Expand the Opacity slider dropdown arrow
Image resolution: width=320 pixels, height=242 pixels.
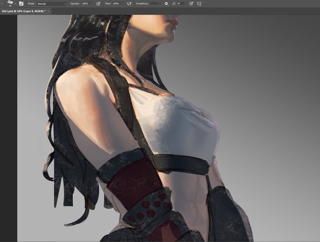[91, 4]
